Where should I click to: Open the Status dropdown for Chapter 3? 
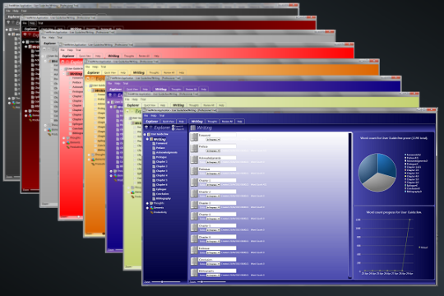pyautogui.click(x=213, y=207)
